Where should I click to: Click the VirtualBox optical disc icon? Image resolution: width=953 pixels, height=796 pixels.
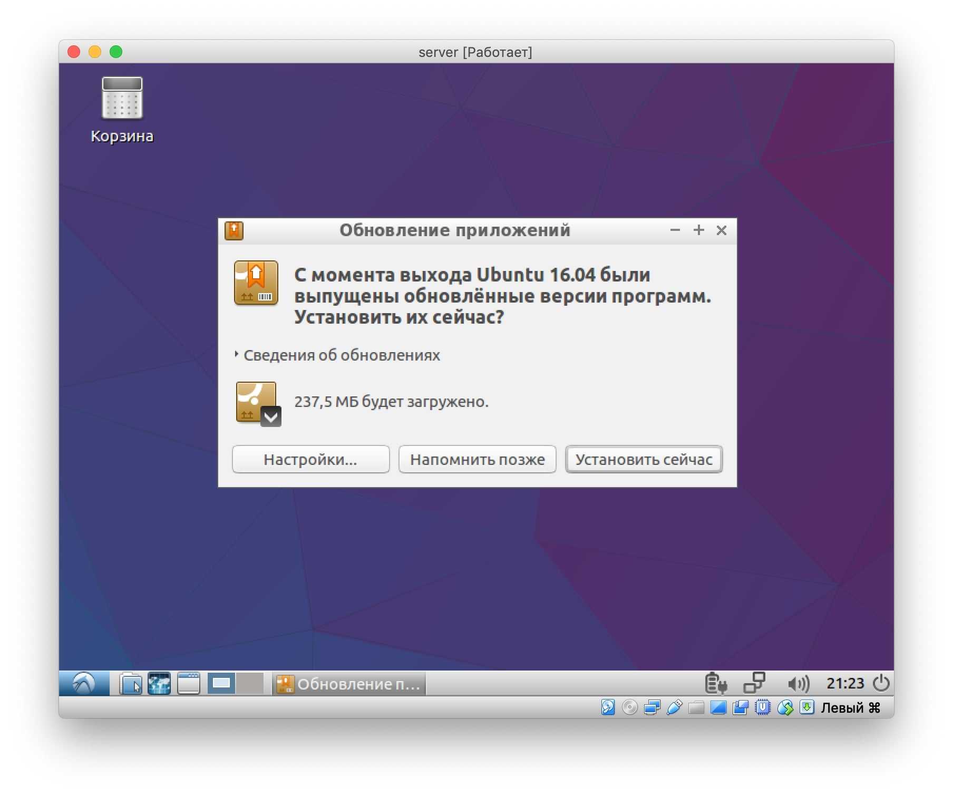point(630,707)
